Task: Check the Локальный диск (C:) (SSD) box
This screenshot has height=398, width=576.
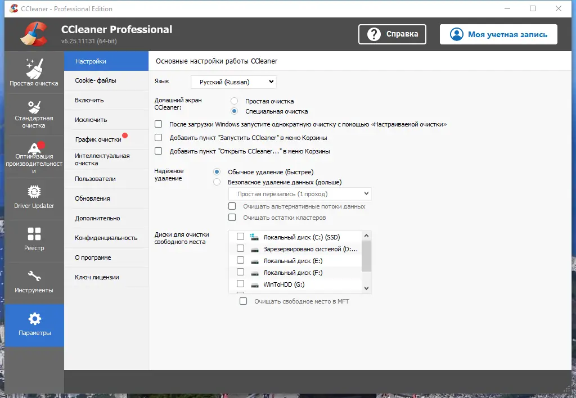Action: 241,237
